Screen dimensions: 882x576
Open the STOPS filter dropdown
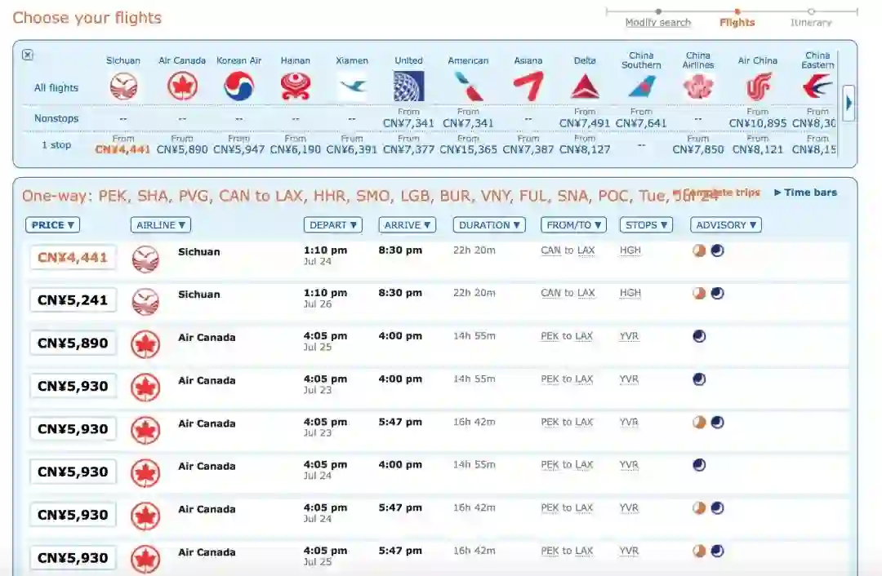(x=646, y=225)
